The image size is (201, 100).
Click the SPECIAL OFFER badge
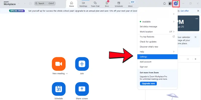tap(17, 11)
